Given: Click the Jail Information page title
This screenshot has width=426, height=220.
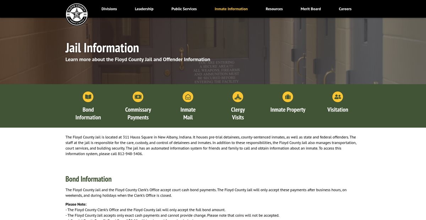Looking at the screenshot, I should click(102, 48).
